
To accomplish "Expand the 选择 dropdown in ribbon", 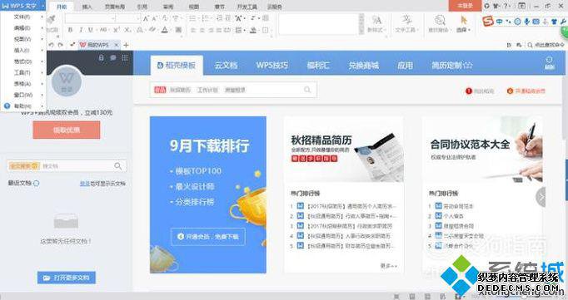I will pos(463,24).
